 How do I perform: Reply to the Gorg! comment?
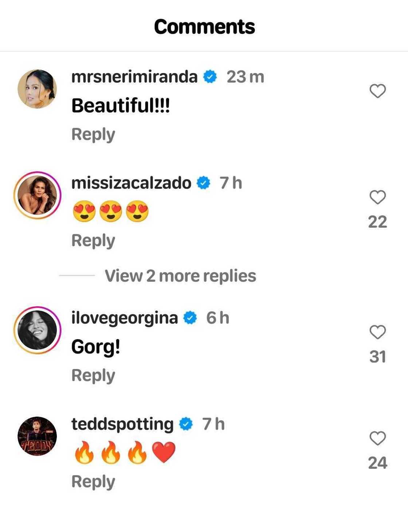93,376
